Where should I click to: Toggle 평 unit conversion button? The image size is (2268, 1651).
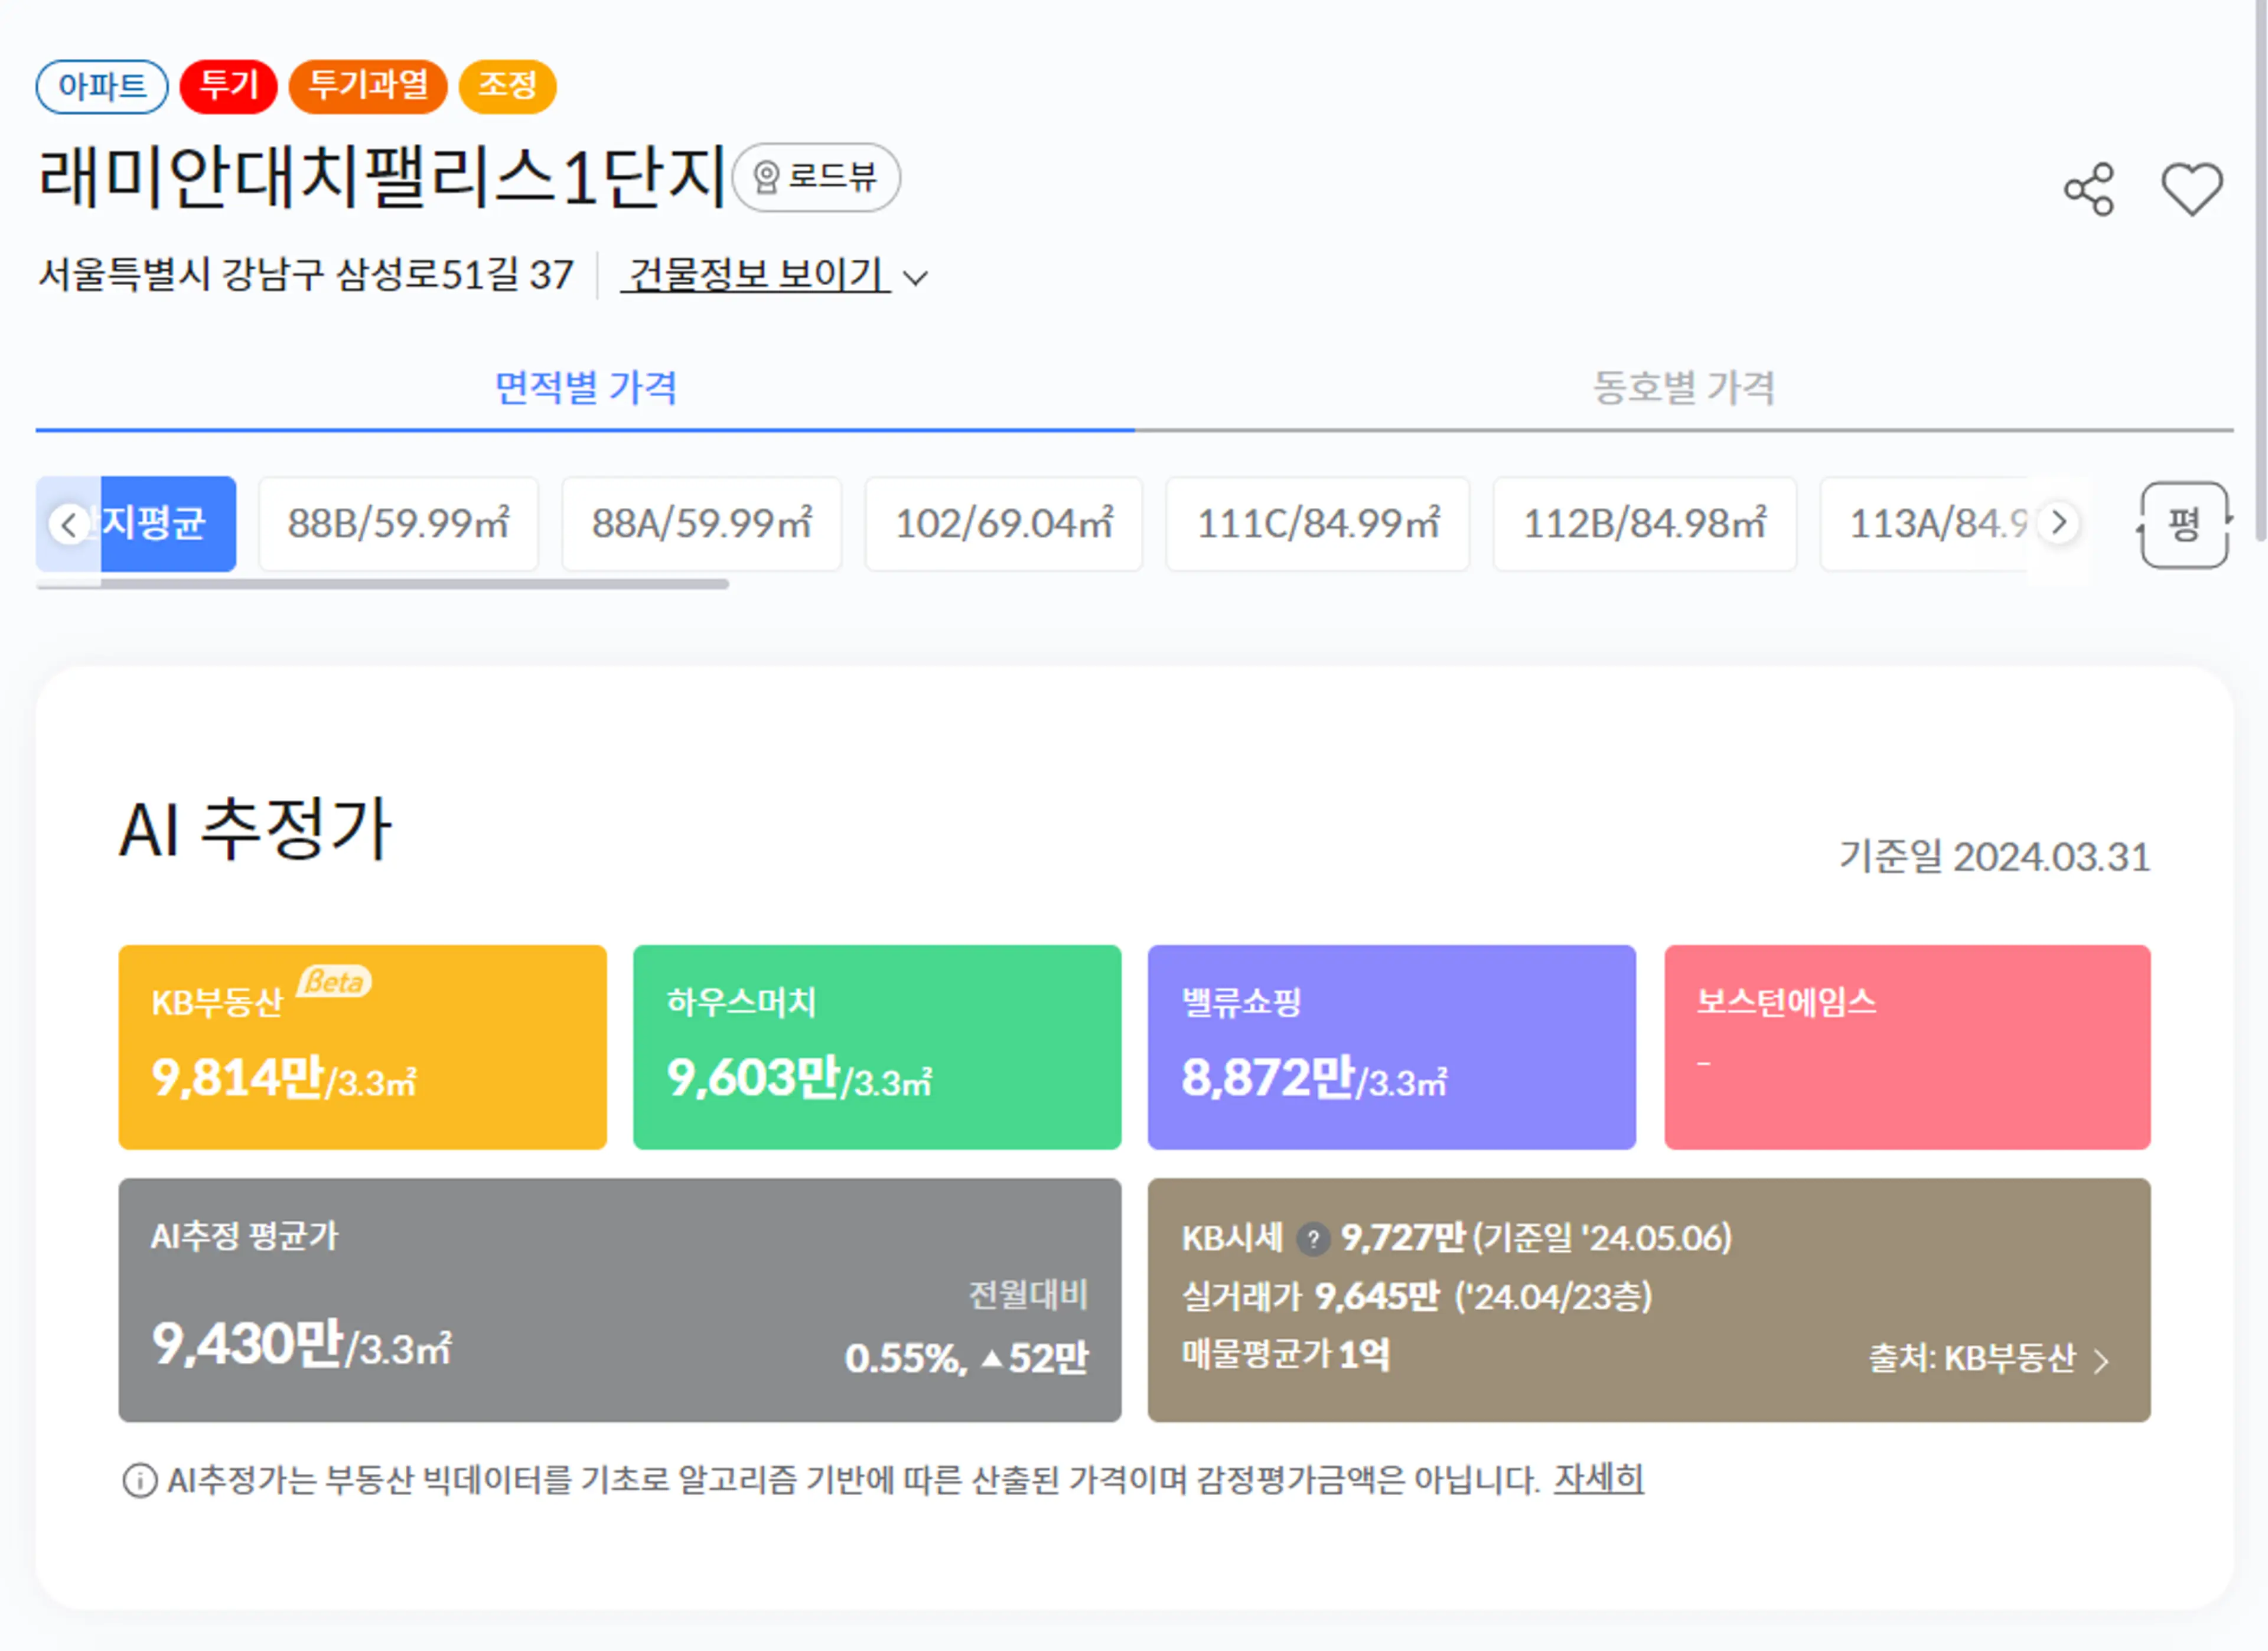click(x=2184, y=525)
